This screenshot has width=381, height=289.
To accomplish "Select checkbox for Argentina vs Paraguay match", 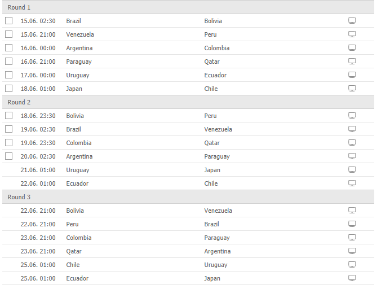I will pyautogui.click(x=9, y=156).
